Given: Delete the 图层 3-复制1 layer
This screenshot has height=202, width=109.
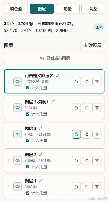Looking at the screenshot, I should (97, 108).
